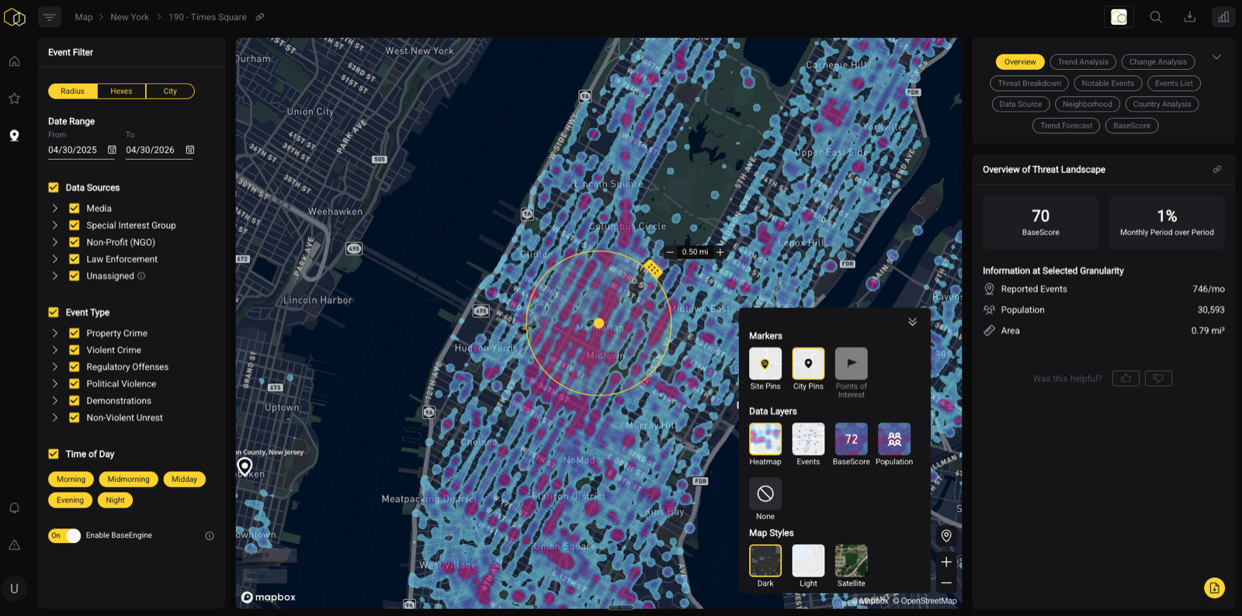Expand the Demonstrations row
The height and width of the screenshot is (616, 1242).
[x=54, y=401]
